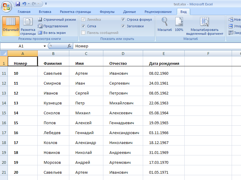The width and height of the screenshot is (241, 180).
Task: Select row 11 header
Action: [4, 71]
